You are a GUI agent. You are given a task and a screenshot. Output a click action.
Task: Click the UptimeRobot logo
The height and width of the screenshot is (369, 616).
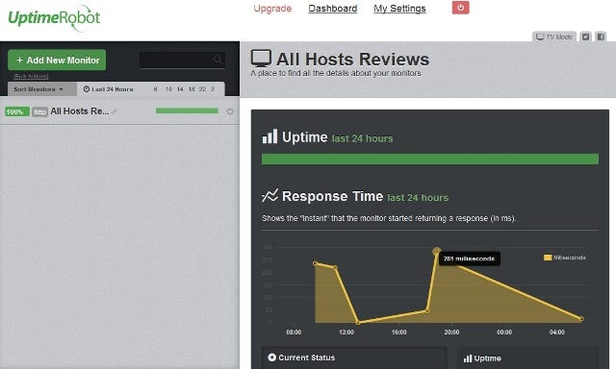(54, 17)
